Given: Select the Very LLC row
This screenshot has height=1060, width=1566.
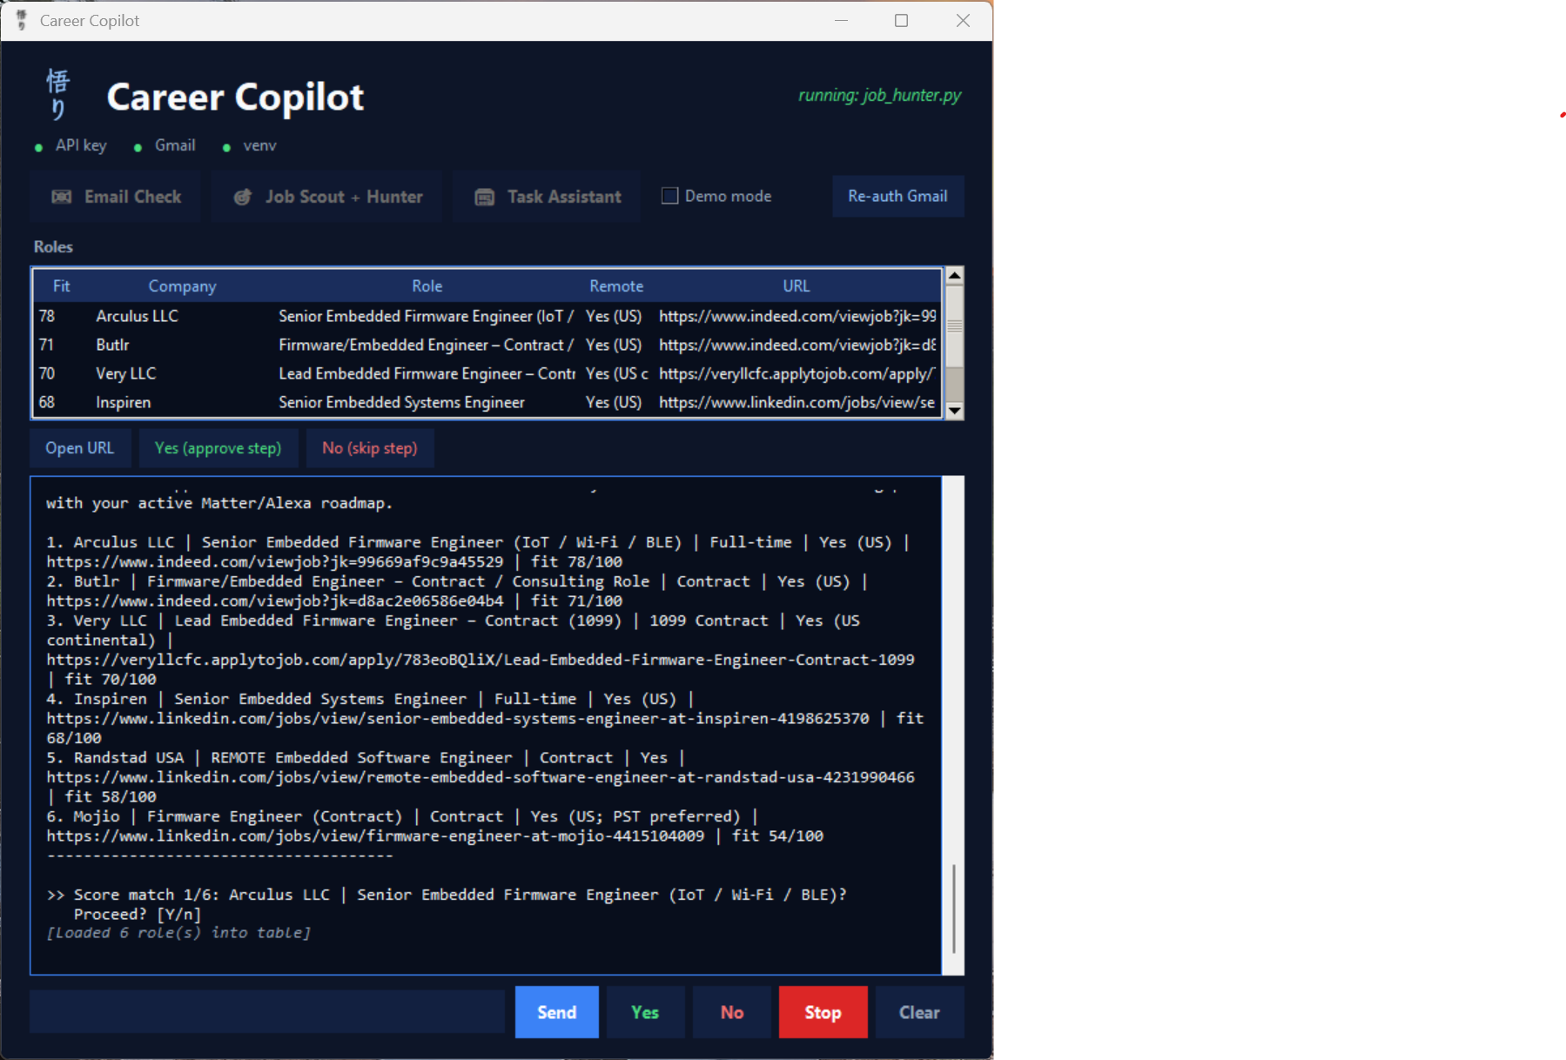Looking at the screenshot, I should [487, 373].
